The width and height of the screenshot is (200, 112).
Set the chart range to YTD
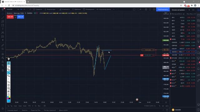coord(29,106)
